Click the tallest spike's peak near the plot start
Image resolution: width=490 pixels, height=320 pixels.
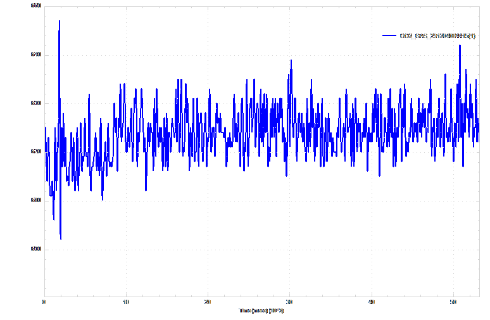point(60,21)
